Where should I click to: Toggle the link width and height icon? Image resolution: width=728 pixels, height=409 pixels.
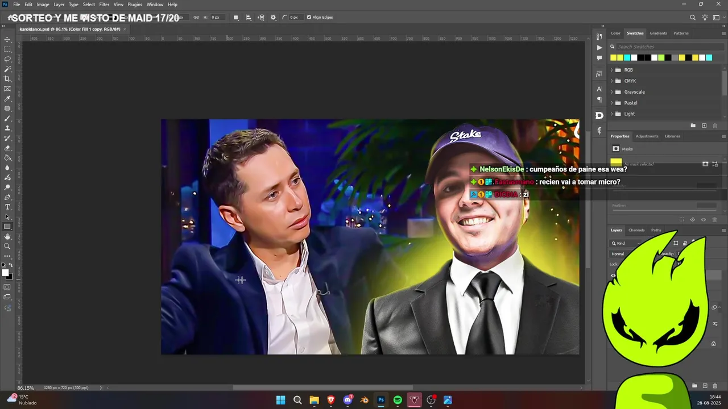coord(196,17)
